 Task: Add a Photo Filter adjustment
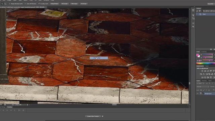[209, 74]
